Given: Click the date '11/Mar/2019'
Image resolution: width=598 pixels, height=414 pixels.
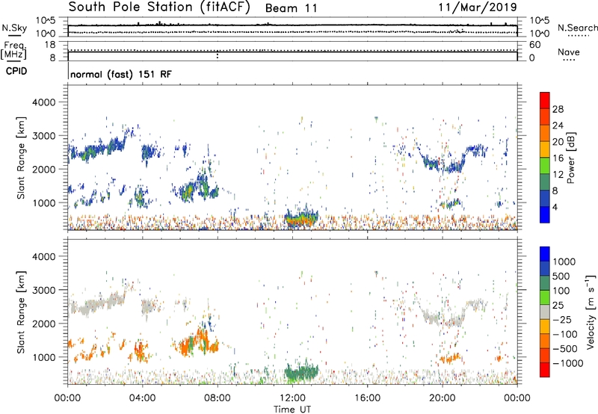Looking at the screenshot, I should tap(478, 7).
